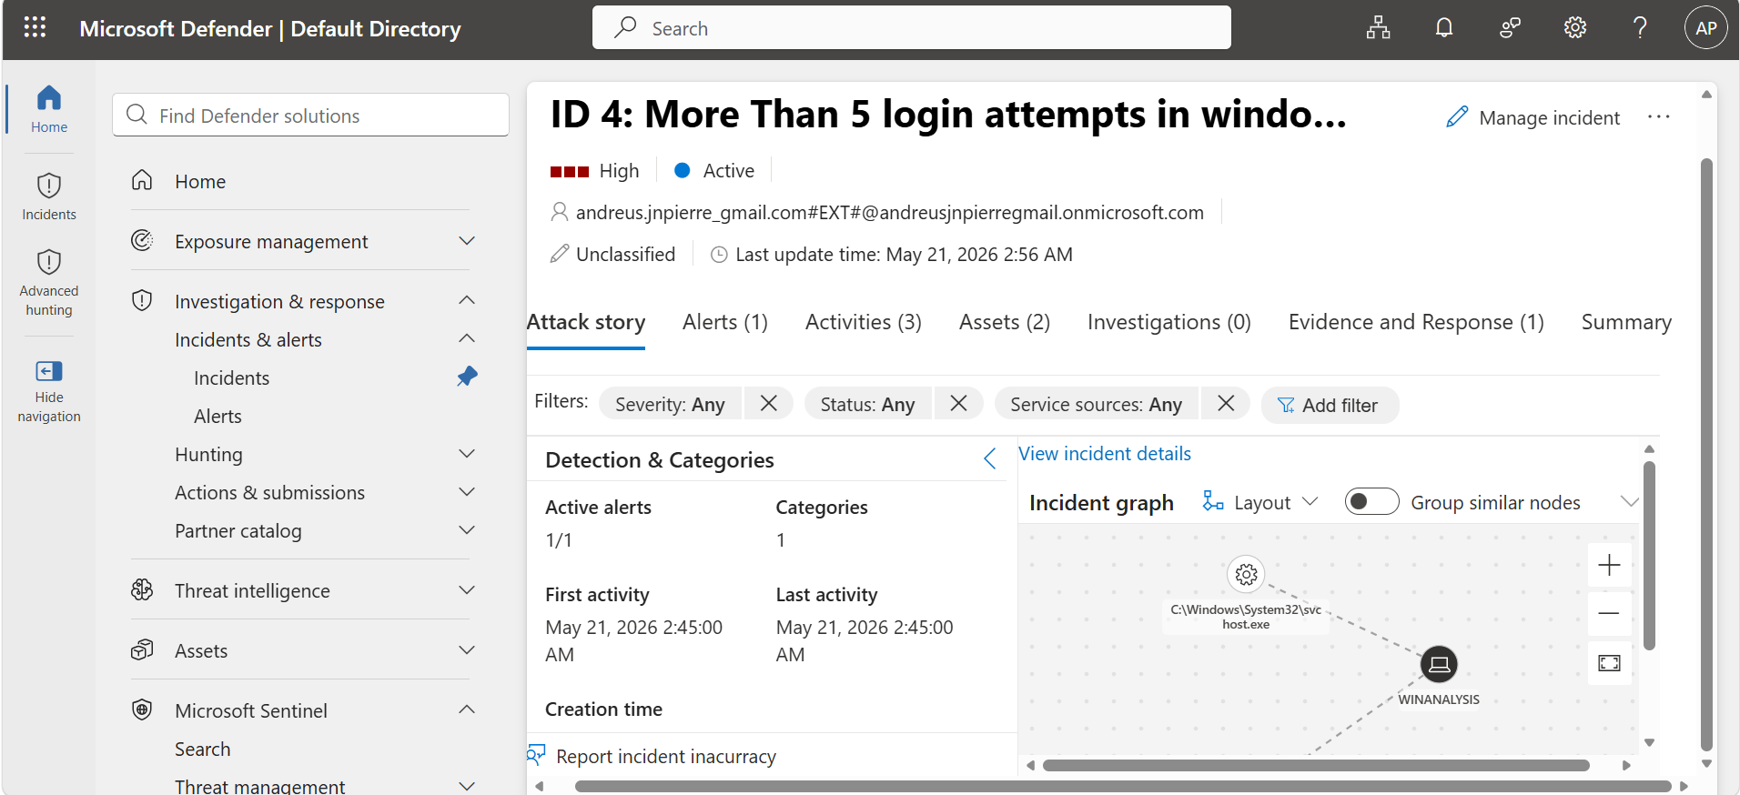Click the incident graph horizontal scrollbar
The width and height of the screenshot is (1740, 795).
1316,765
